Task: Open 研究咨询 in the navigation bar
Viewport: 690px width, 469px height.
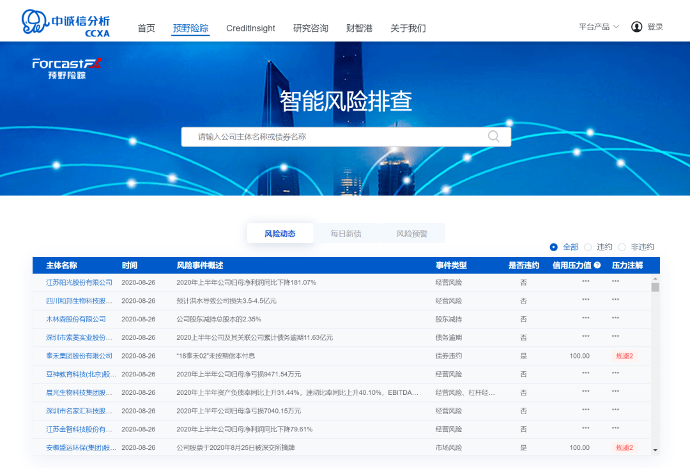Action: tap(310, 28)
